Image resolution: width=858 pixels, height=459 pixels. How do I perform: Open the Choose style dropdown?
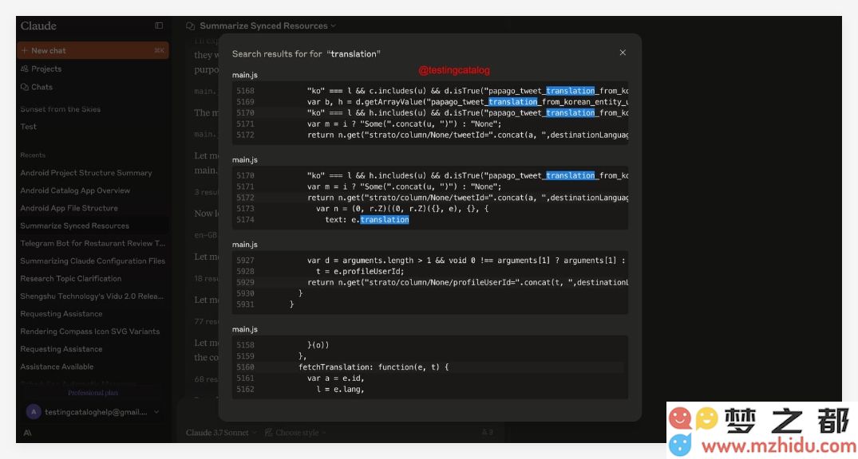click(295, 432)
